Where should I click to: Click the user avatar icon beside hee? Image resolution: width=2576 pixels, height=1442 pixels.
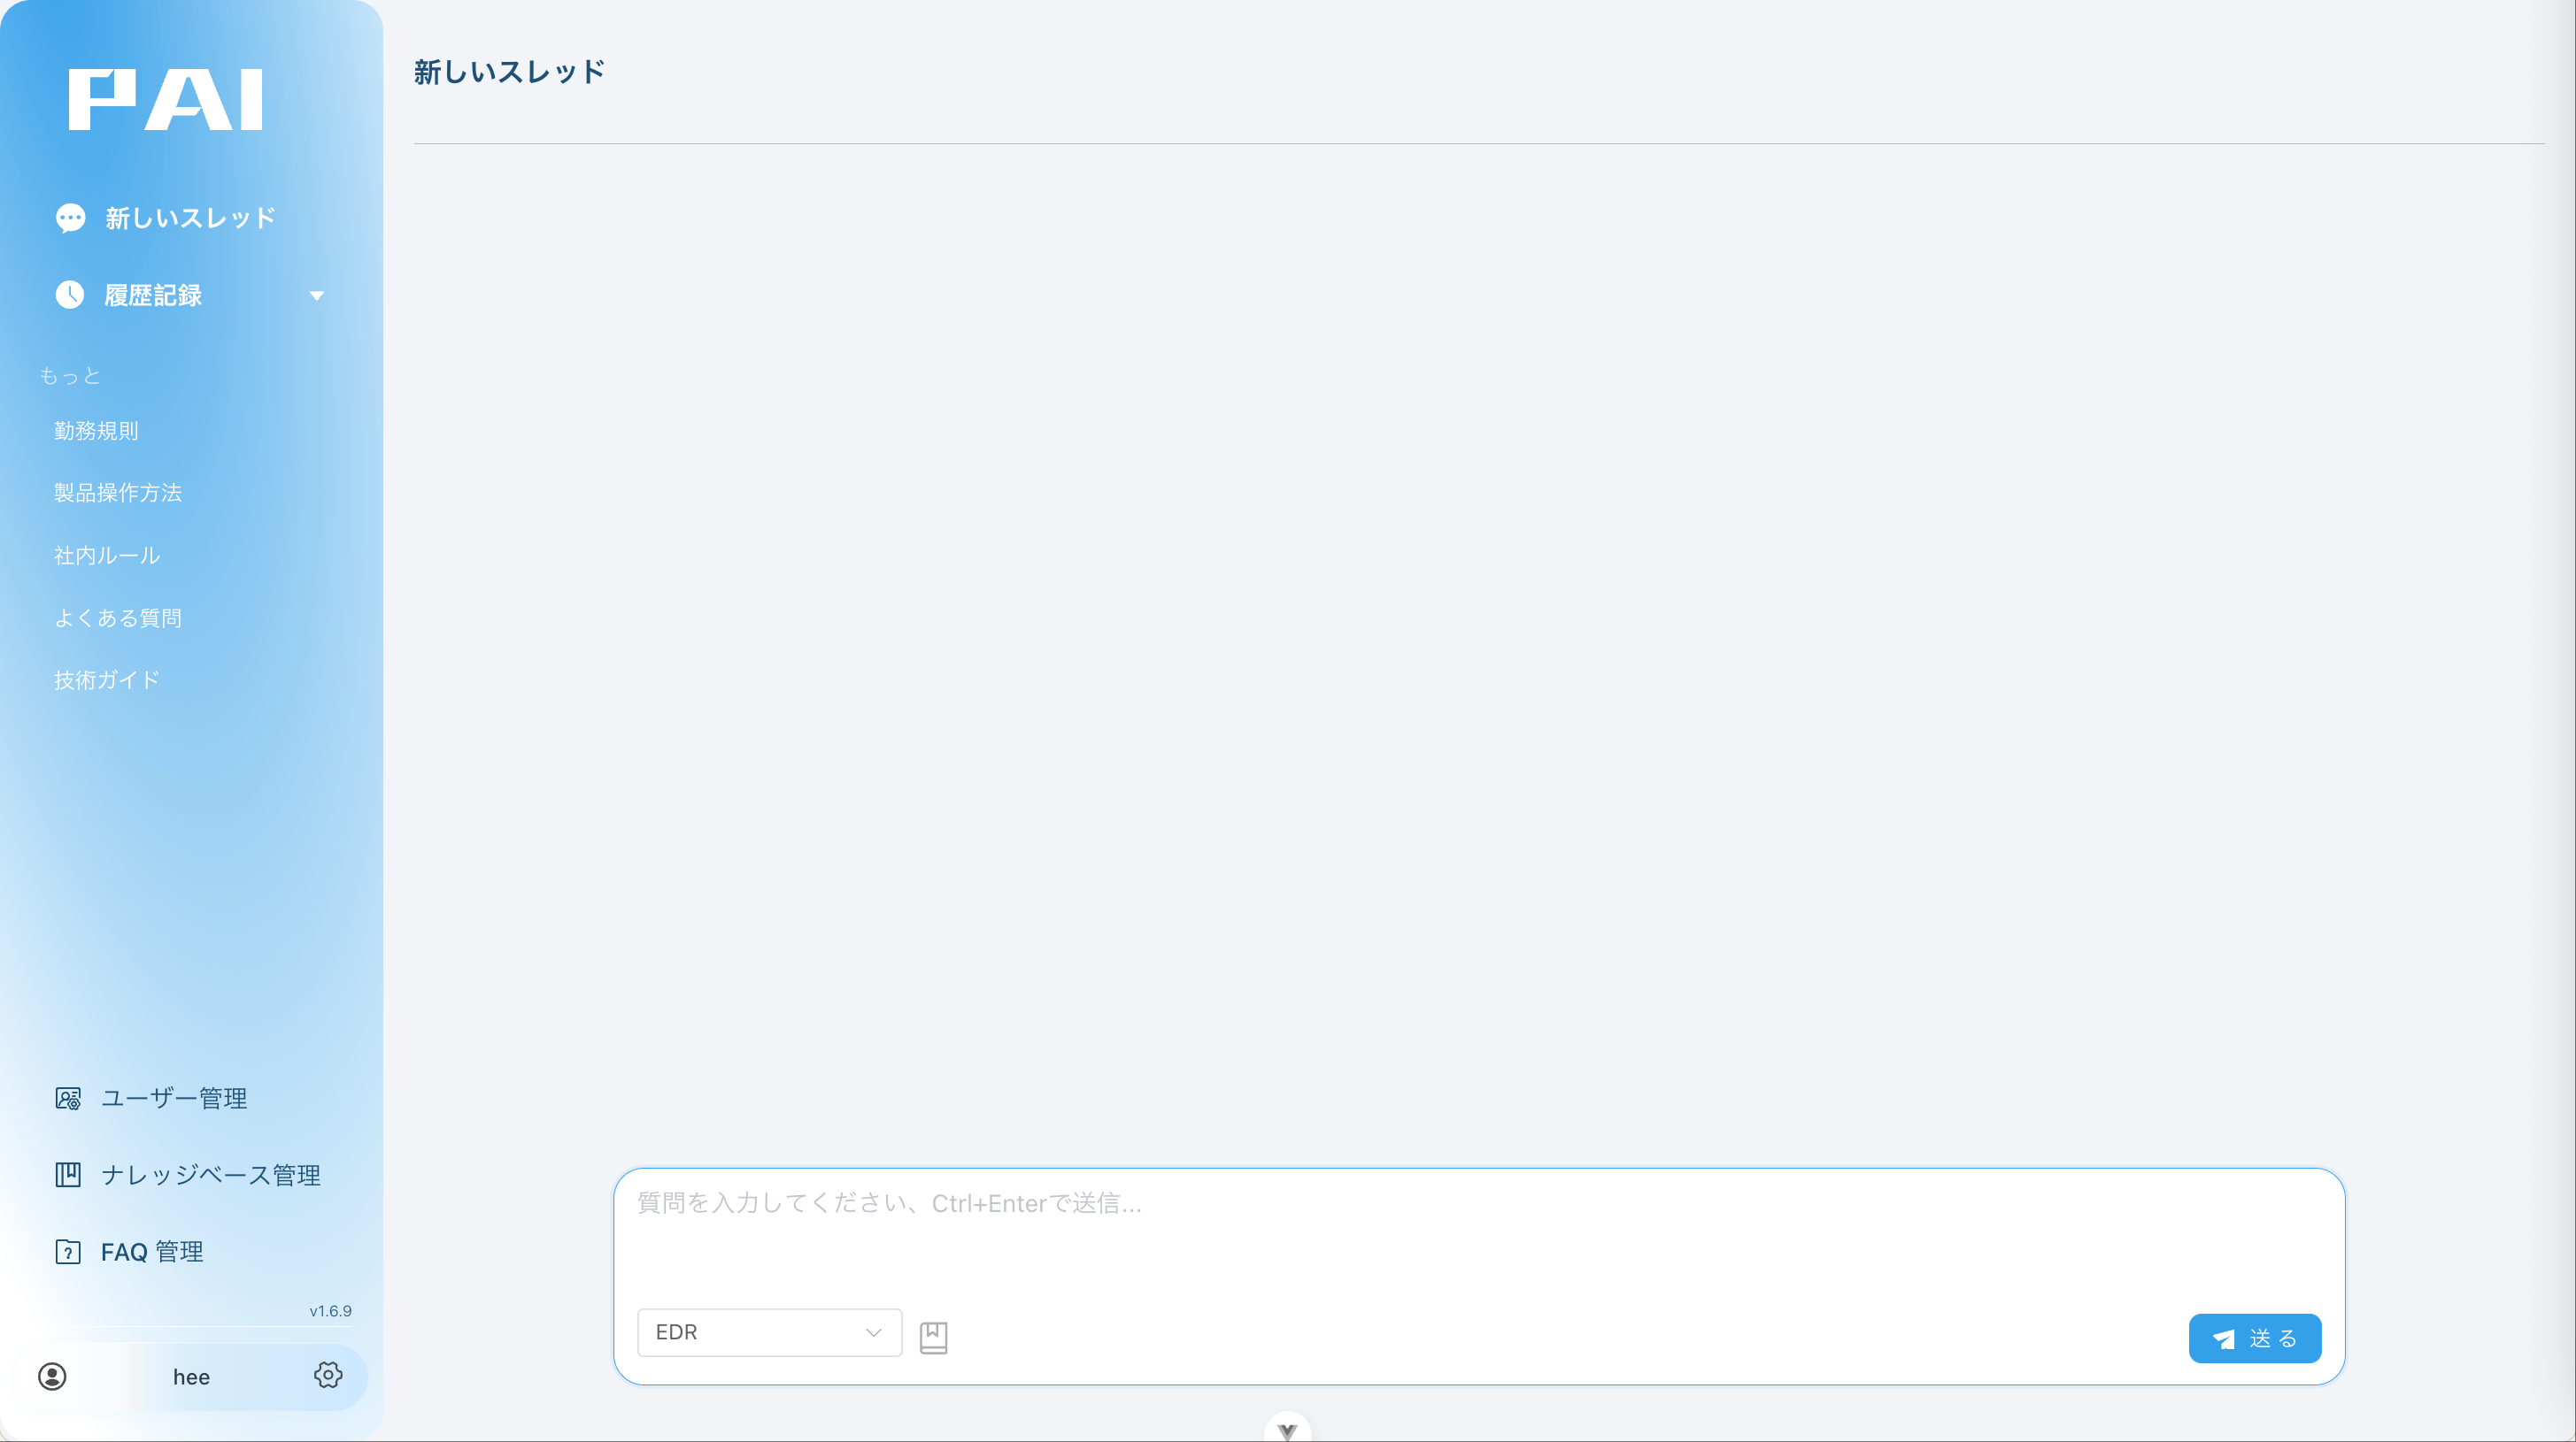pos(52,1377)
